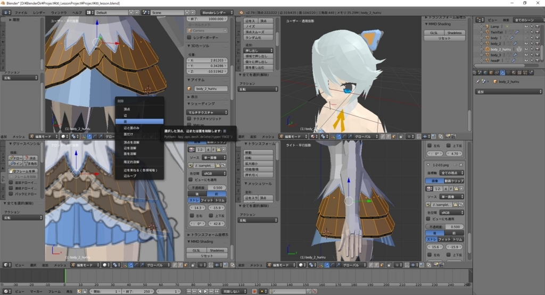
Task: Click the body_2_huriru item name field
Action: (211, 88)
